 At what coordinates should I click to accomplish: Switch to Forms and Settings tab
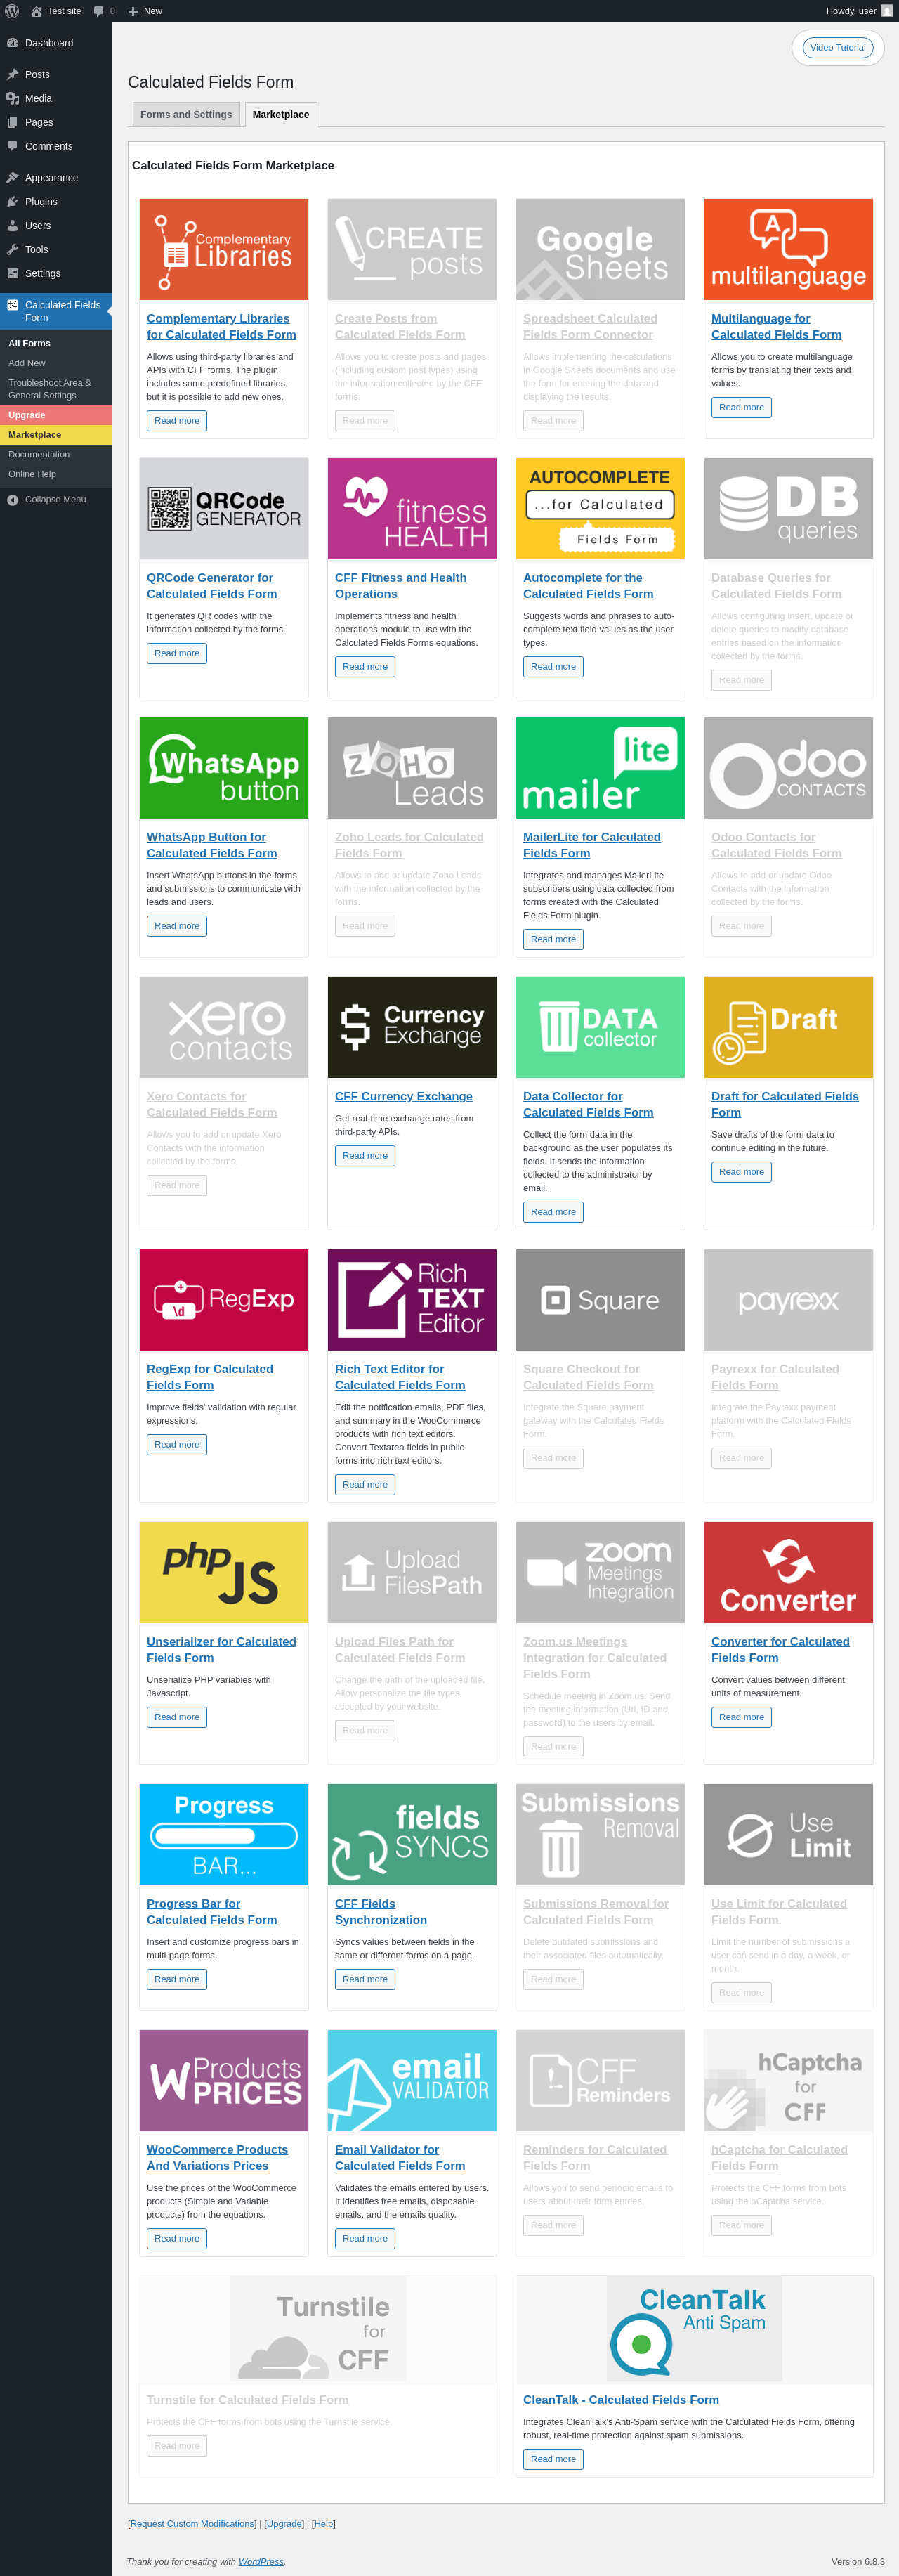186,115
